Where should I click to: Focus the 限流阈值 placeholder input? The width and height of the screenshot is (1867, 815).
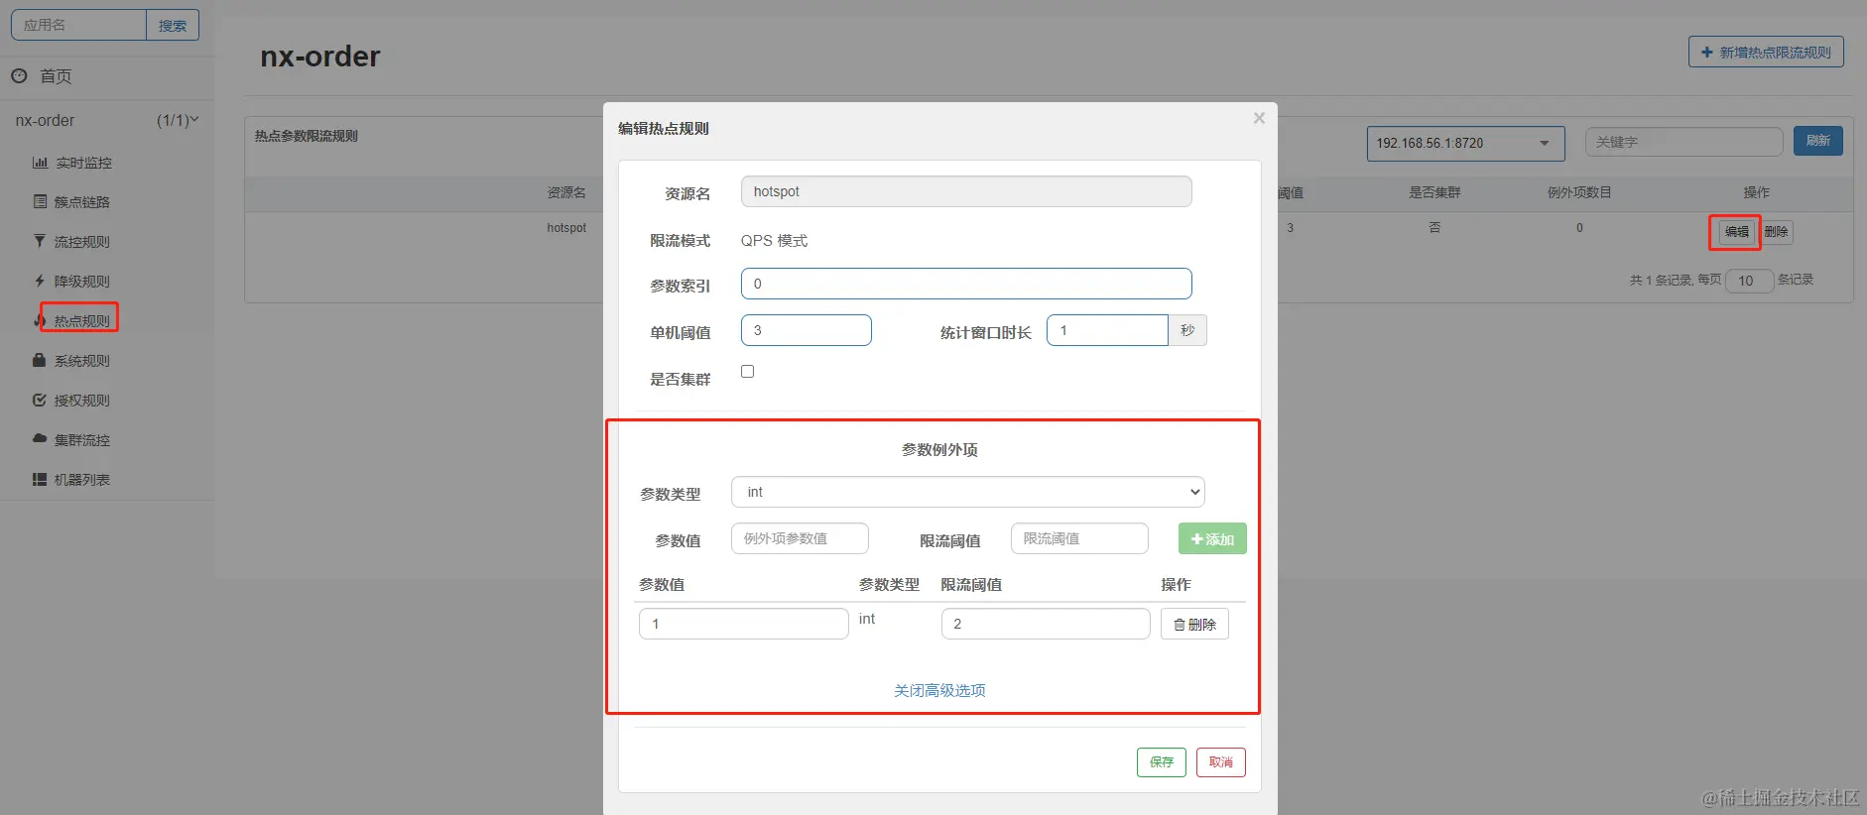click(1079, 538)
